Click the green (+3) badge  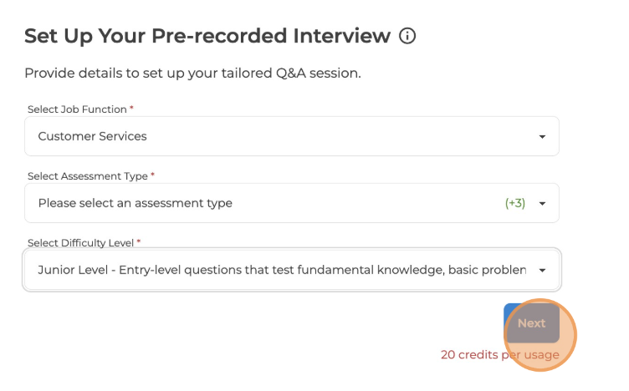[515, 203]
